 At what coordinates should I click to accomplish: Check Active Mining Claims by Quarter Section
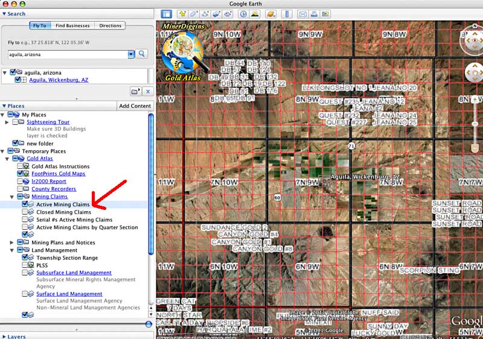(x=25, y=227)
